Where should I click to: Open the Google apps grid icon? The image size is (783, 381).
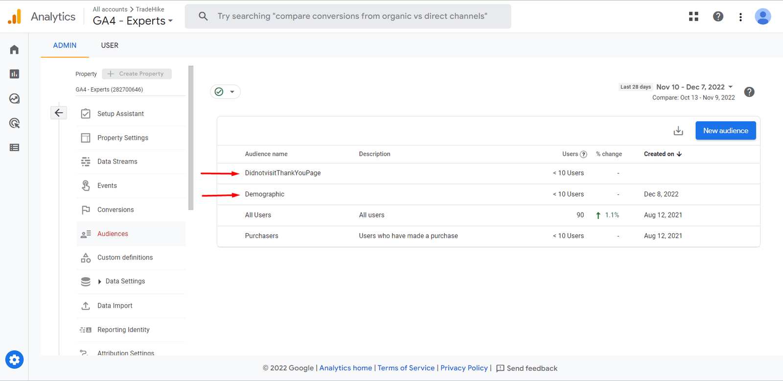[693, 17]
